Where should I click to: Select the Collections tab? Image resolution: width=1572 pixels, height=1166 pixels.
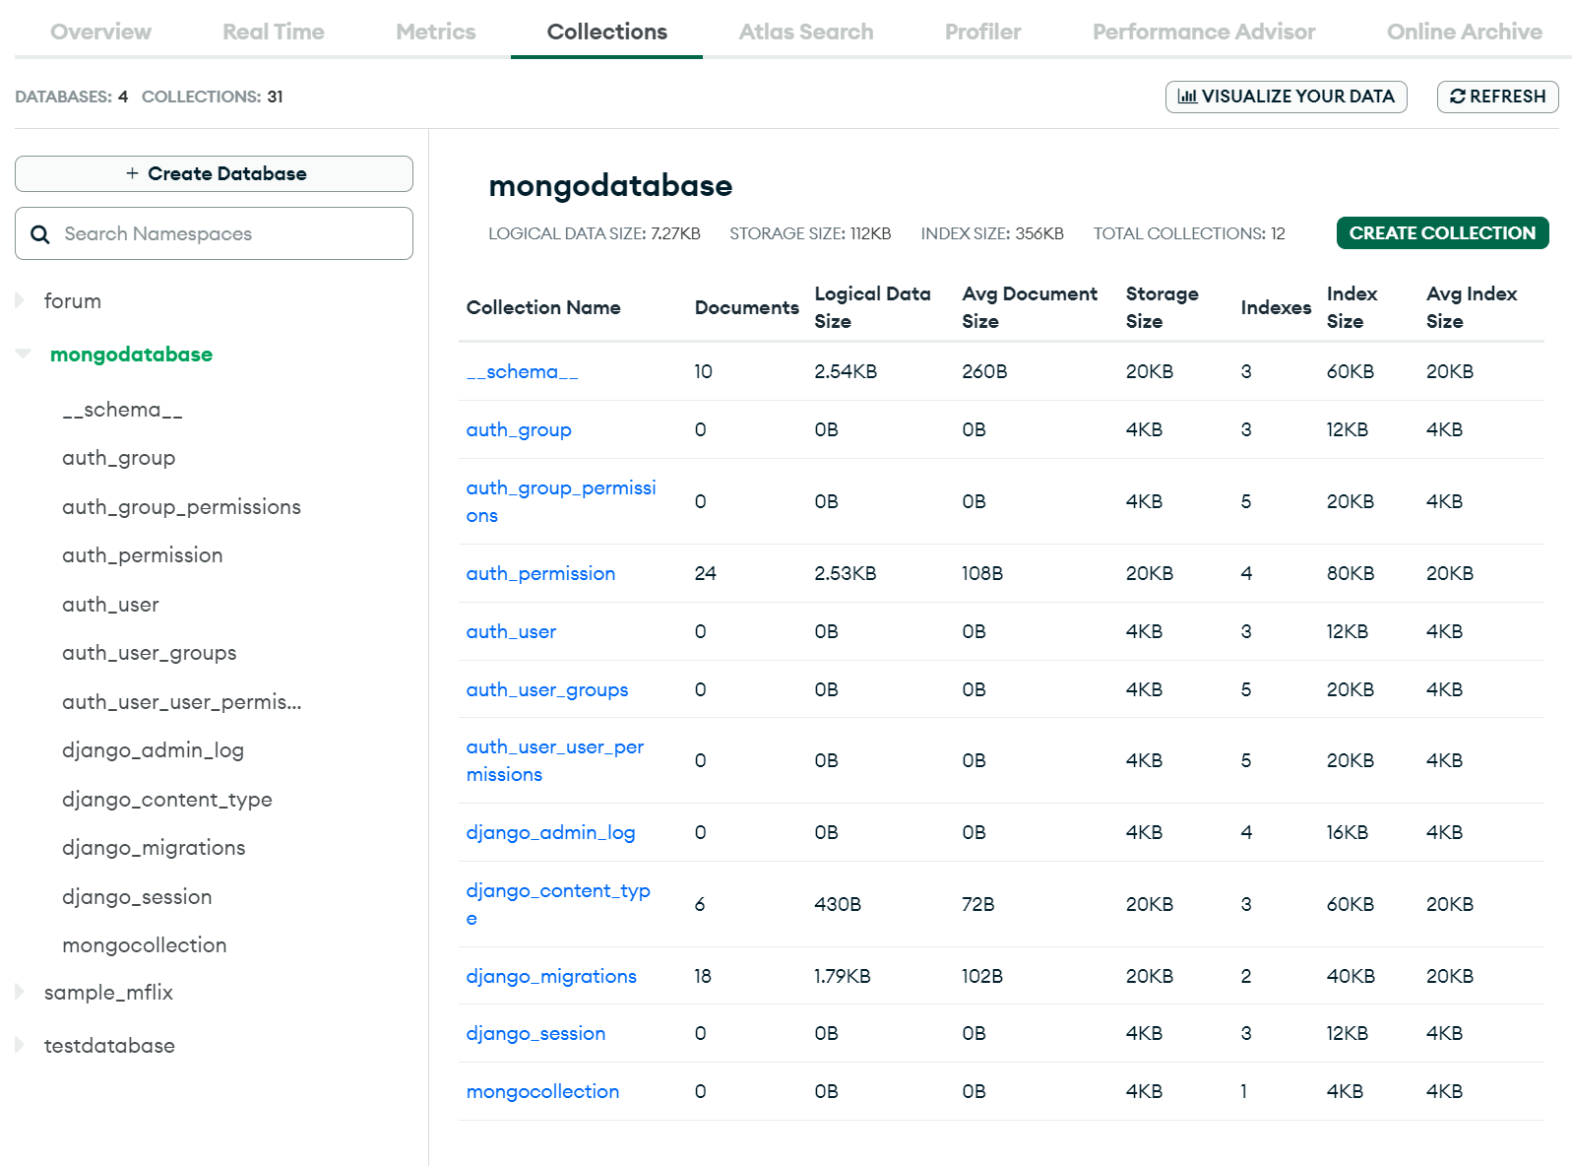pyautogui.click(x=606, y=32)
